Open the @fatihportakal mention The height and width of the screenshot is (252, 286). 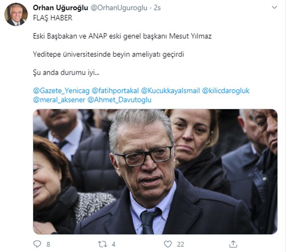click(x=115, y=91)
